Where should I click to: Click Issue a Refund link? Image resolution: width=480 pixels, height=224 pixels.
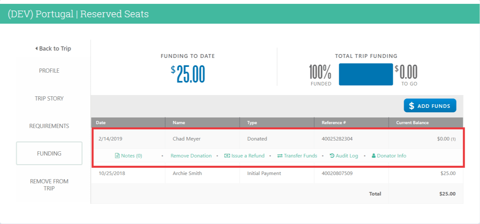click(245, 156)
